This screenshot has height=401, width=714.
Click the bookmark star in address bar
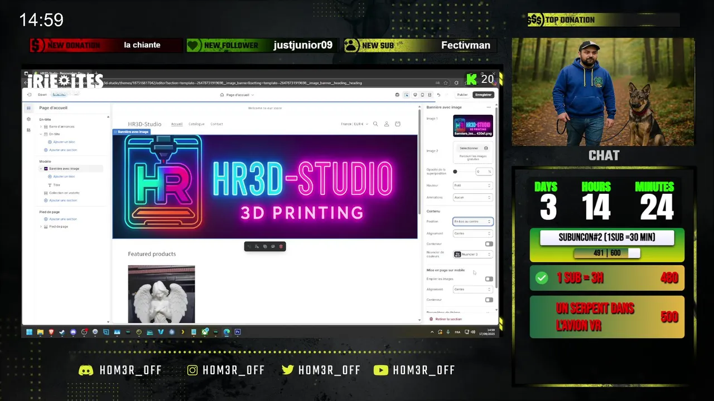[x=446, y=83]
